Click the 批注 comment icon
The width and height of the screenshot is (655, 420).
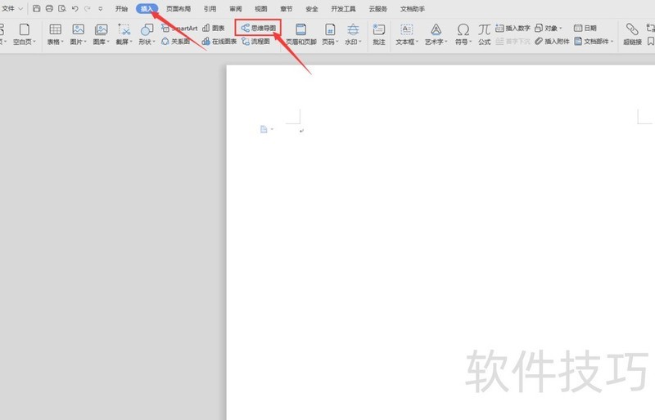click(x=379, y=29)
